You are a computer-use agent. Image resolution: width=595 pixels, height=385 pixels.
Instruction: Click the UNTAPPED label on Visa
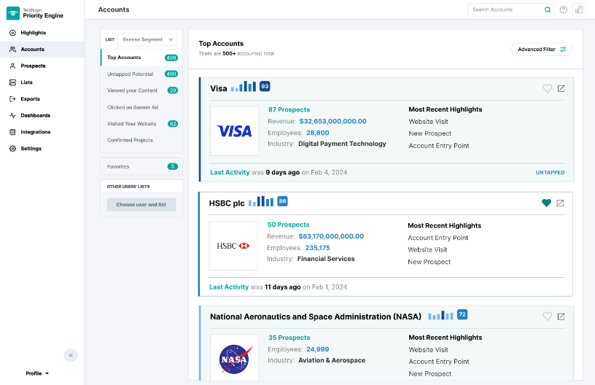click(x=551, y=173)
